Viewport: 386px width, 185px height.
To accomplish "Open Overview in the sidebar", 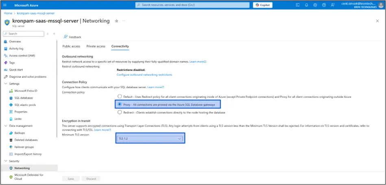I will tap(15, 42).
